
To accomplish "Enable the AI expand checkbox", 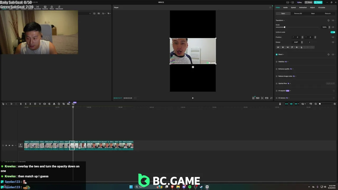I will [x=277, y=91].
